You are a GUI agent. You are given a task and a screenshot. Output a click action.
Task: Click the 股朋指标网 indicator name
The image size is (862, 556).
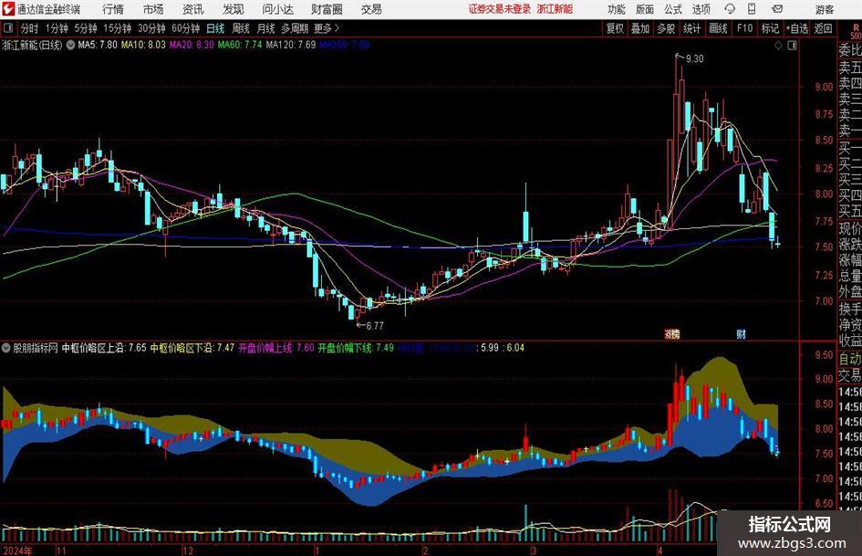[36, 348]
